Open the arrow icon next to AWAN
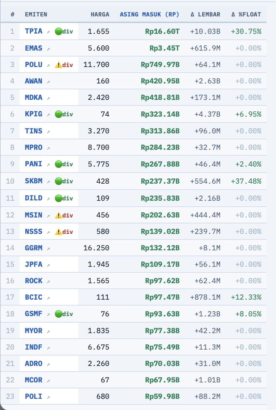The width and height of the screenshot is (276, 410). 48,82
